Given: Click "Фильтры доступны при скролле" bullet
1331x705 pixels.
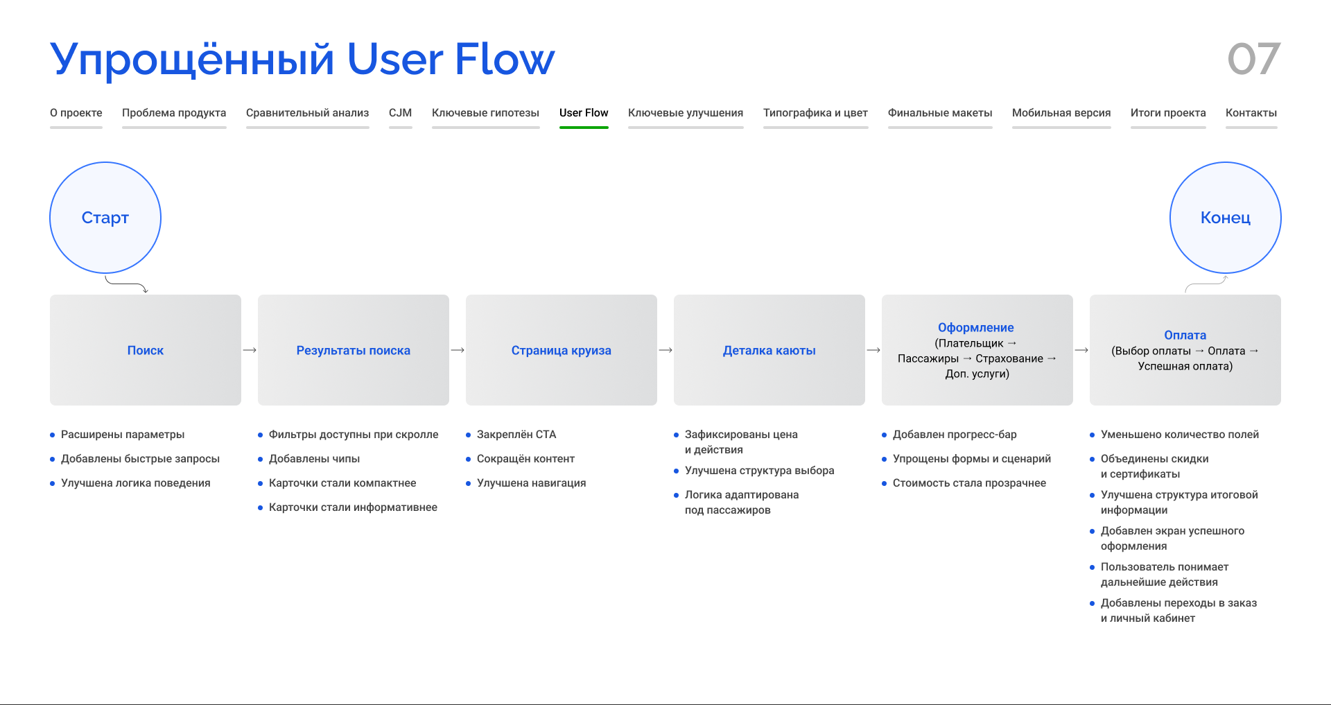Looking at the screenshot, I should (348, 435).
